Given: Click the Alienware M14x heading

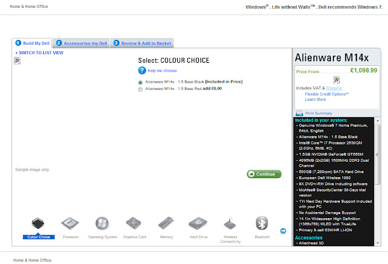Looking at the screenshot, I should tap(332, 57).
